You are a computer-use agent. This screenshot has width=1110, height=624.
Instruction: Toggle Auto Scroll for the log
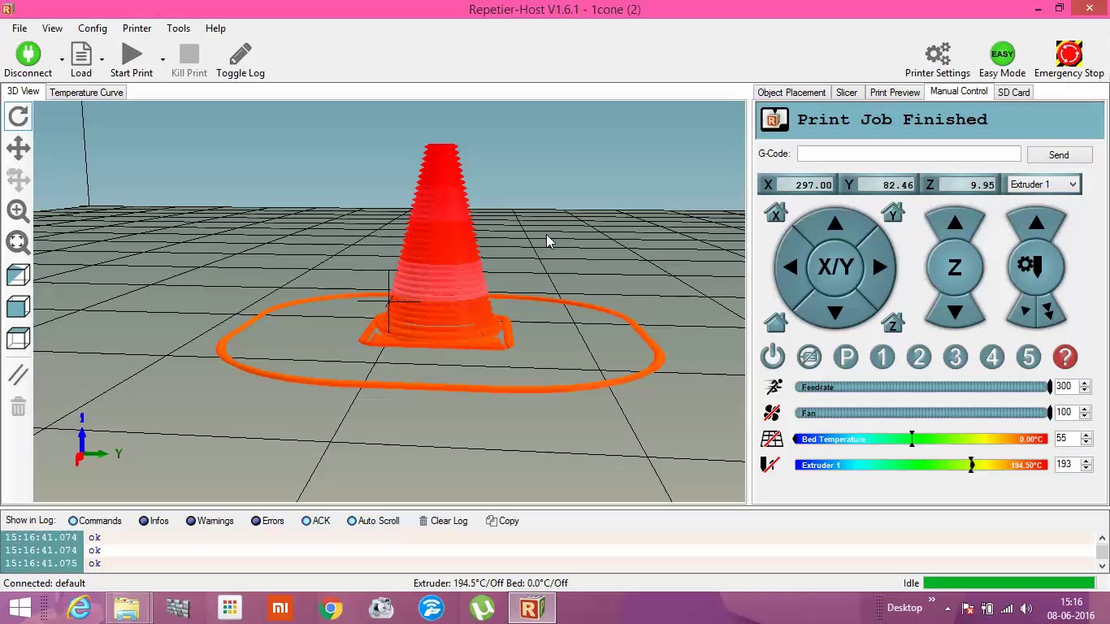pyautogui.click(x=374, y=521)
